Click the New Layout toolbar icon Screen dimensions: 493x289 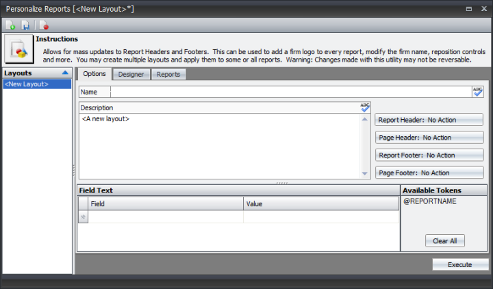[x=10, y=25]
